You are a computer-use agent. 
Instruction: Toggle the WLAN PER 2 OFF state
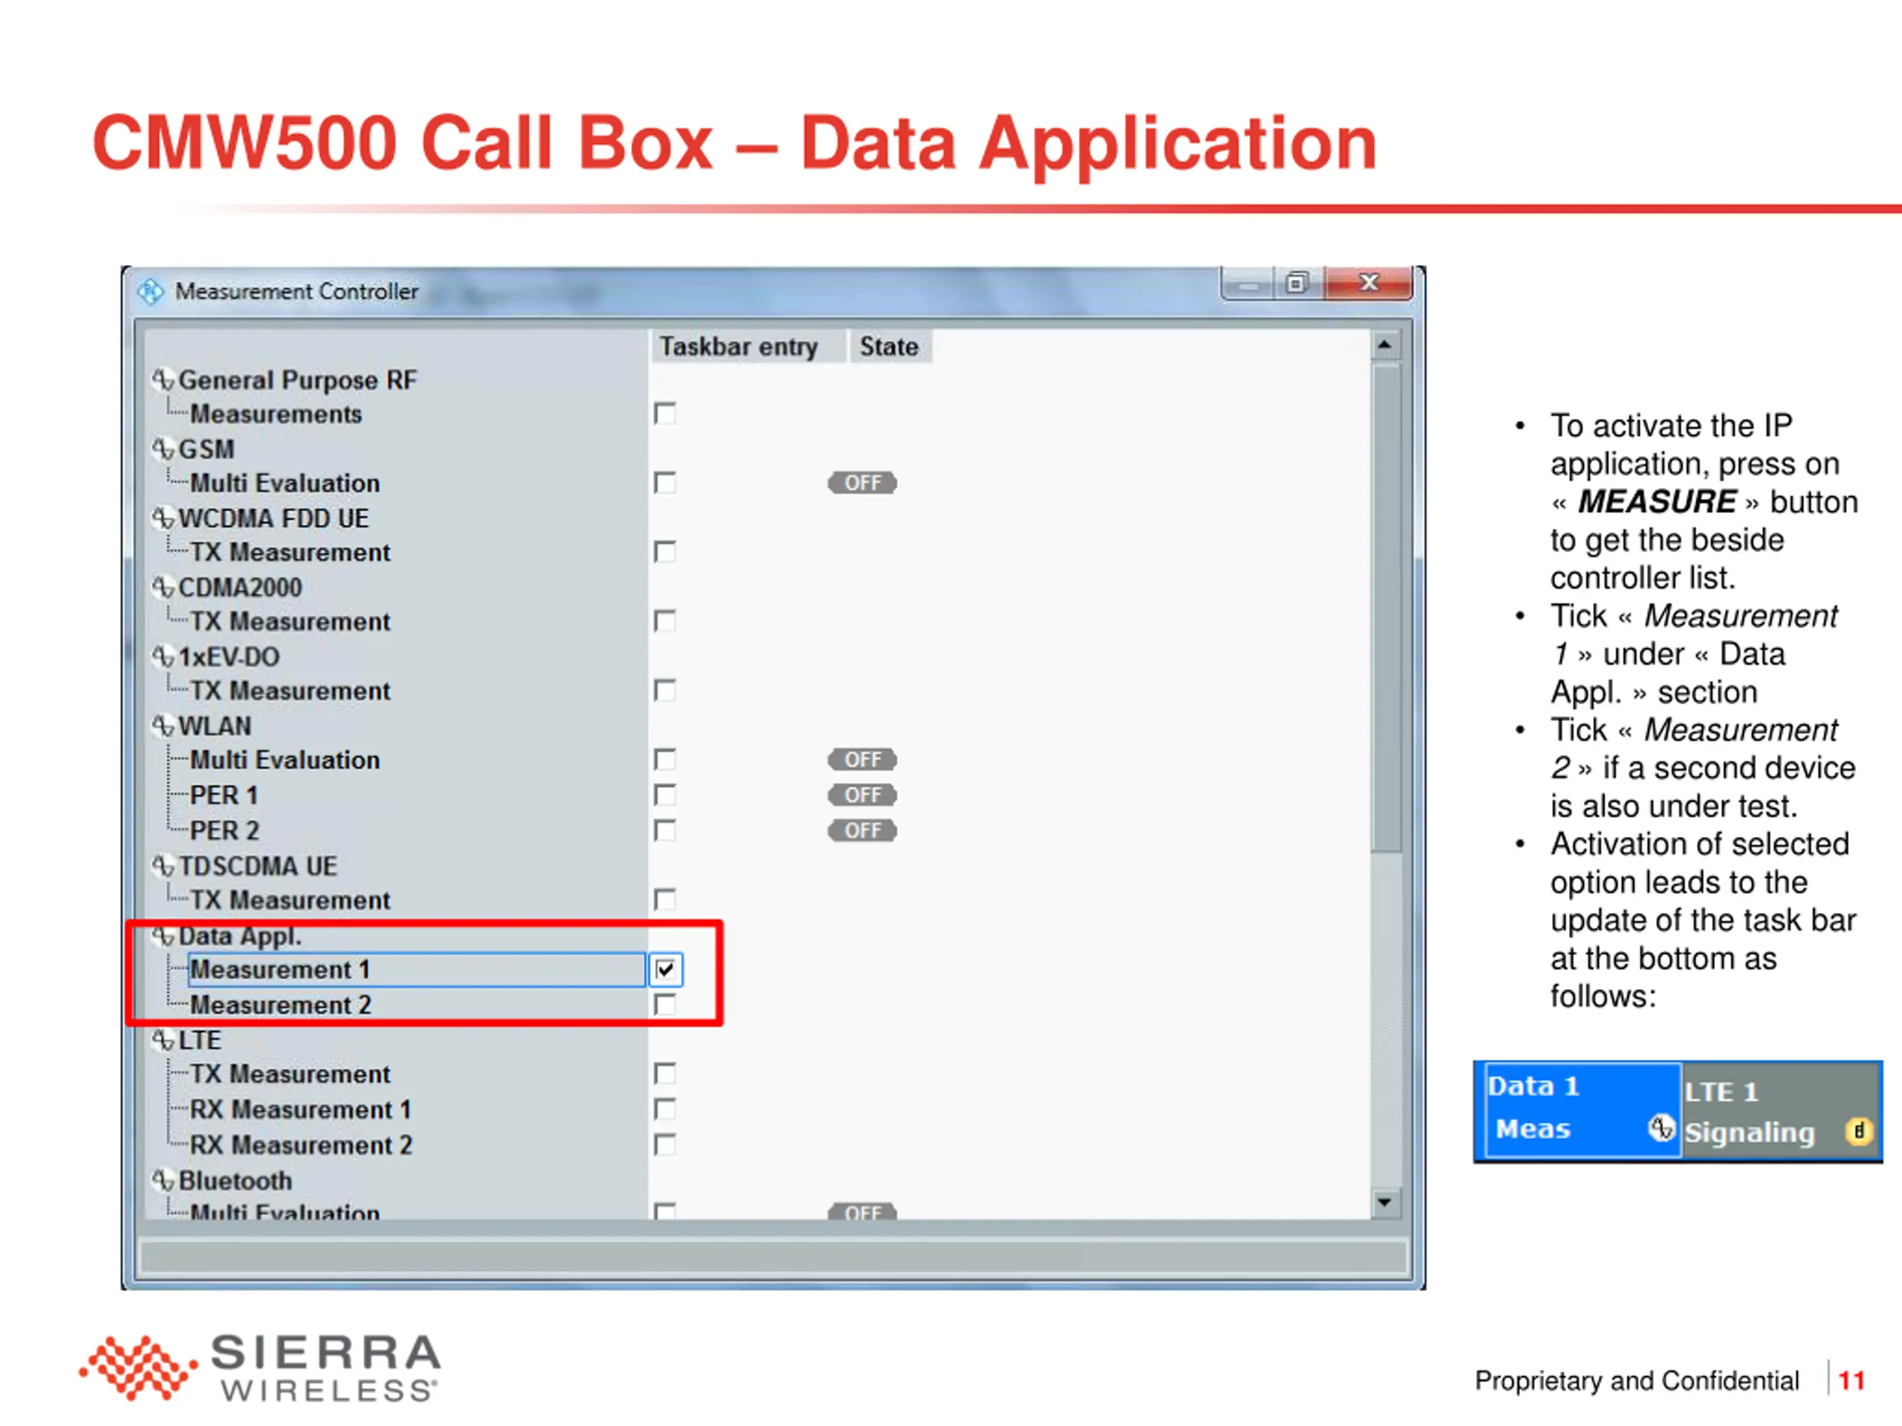tap(863, 830)
